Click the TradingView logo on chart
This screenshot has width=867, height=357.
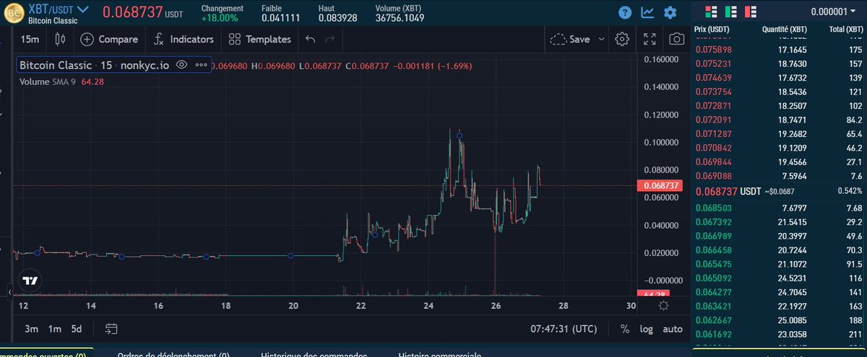pyautogui.click(x=30, y=281)
